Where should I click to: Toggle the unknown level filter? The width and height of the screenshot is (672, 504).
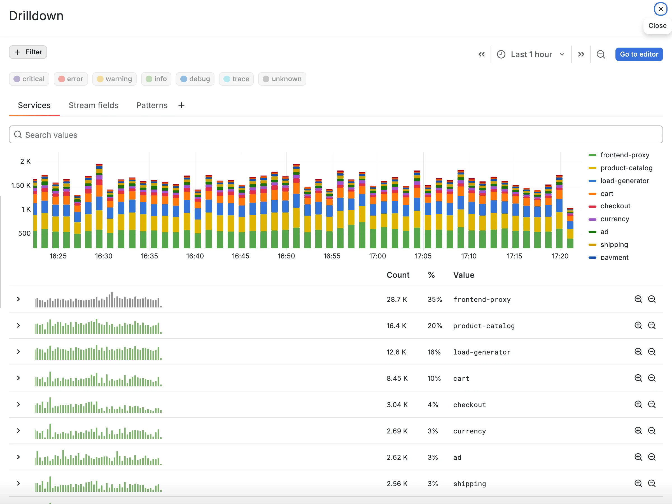282,79
